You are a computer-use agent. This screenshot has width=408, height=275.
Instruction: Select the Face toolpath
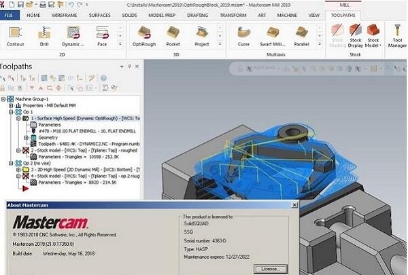click(x=102, y=37)
